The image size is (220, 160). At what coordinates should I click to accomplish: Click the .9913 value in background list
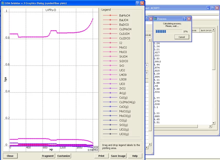pos(157,61)
